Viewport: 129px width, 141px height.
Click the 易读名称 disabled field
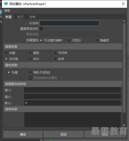tap(69, 34)
